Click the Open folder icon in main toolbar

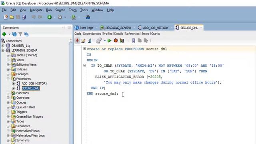(x=12, y=17)
